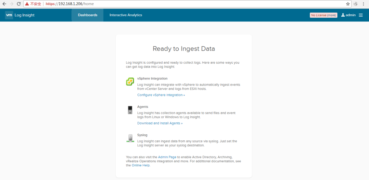Viewport: 369px width, 180px height.
Task: Open Configure vSphere Integration link
Action: coord(161,95)
